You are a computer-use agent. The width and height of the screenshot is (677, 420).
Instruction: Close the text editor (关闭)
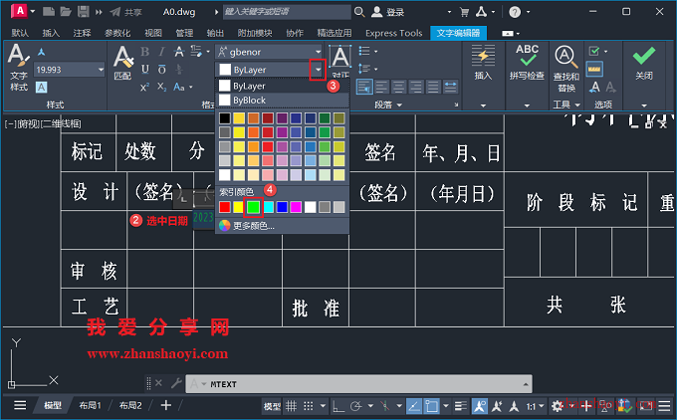644,63
